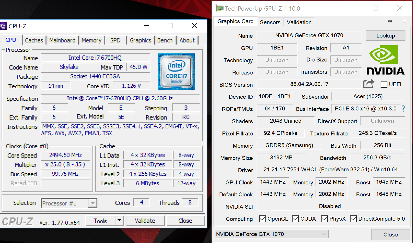
Task: Toggle the DirectCompute 5.0 checkbox
Action: pyautogui.click(x=353, y=219)
